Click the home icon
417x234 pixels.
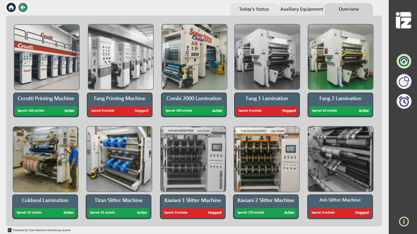[11, 7]
